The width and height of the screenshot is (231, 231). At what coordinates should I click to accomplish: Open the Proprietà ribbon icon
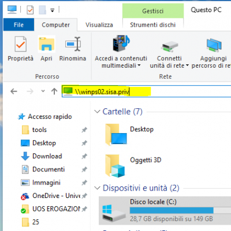[x=20, y=44]
